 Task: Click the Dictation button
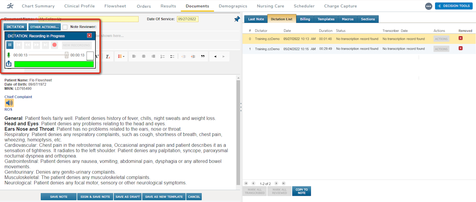point(15,27)
